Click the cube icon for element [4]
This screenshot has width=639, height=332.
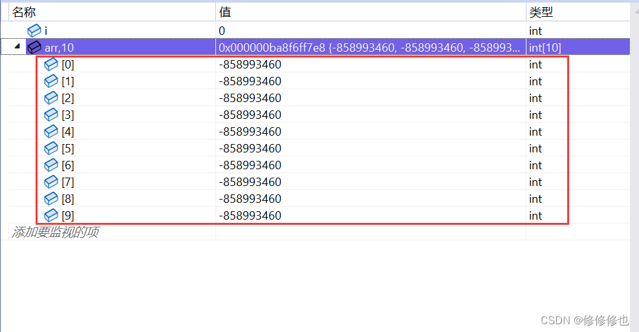click(x=51, y=131)
